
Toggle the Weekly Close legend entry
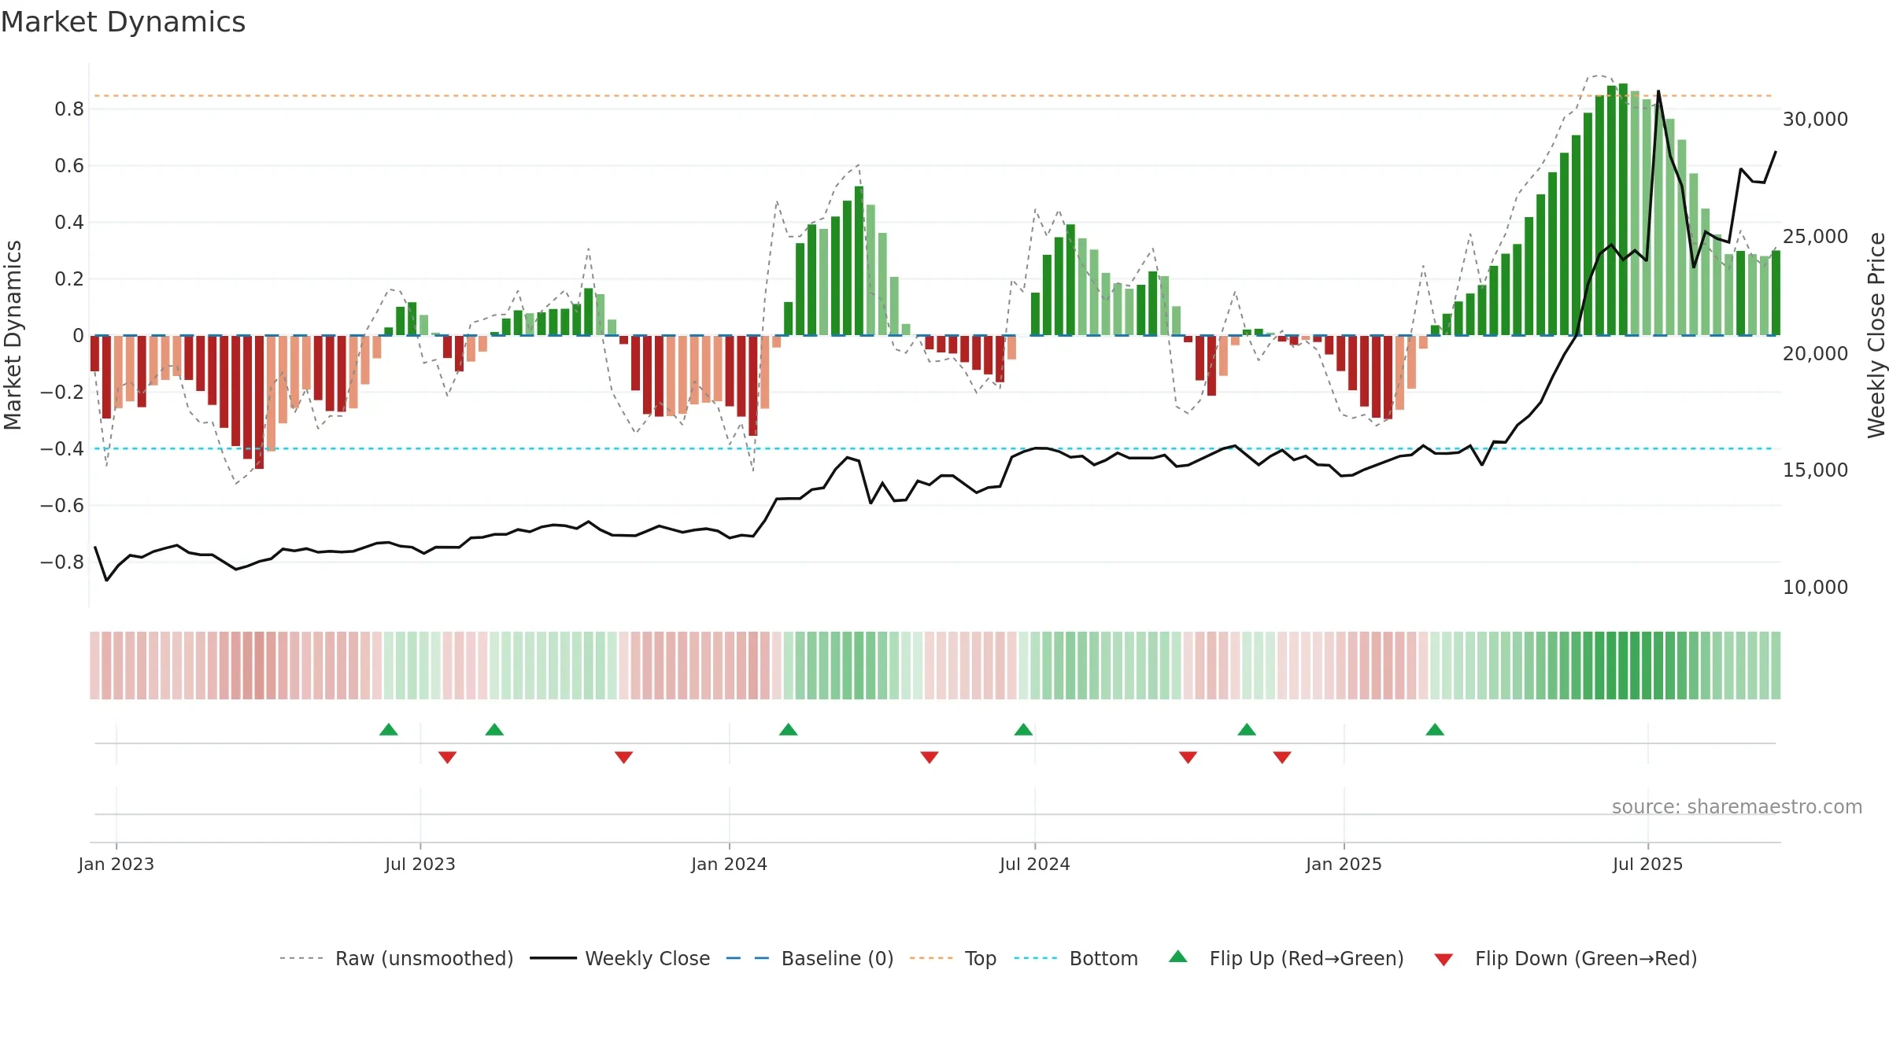[x=620, y=959]
